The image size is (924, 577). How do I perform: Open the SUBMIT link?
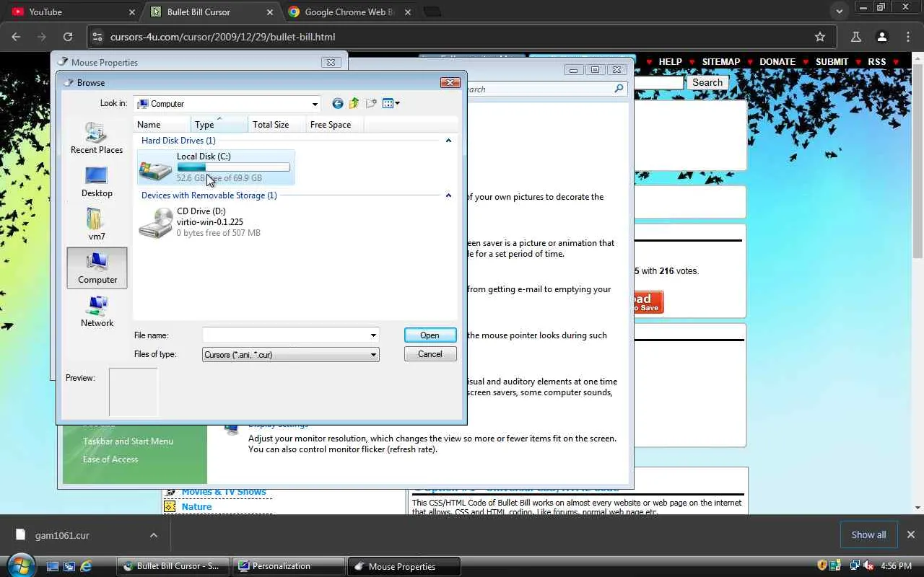coord(832,62)
